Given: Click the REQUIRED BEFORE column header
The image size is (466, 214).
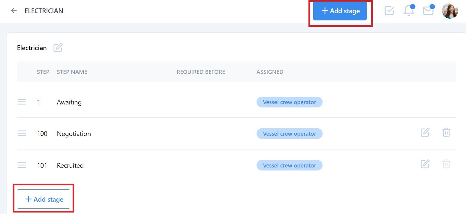Looking at the screenshot, I should pyautogui.click(x=201, y=72).
